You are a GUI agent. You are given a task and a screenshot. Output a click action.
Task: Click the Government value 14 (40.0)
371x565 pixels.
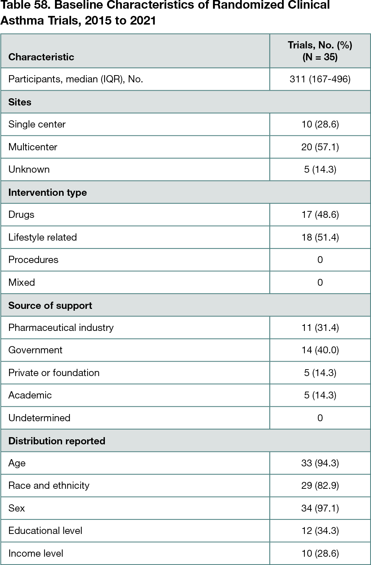pyautogui.click(x=320, y=350)
